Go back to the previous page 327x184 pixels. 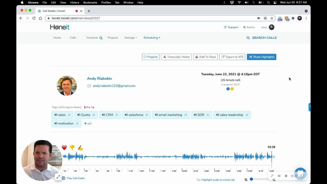tap(21, 18)
